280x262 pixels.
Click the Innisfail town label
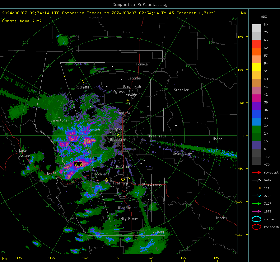pyautogui.click(x=125, y=113)
